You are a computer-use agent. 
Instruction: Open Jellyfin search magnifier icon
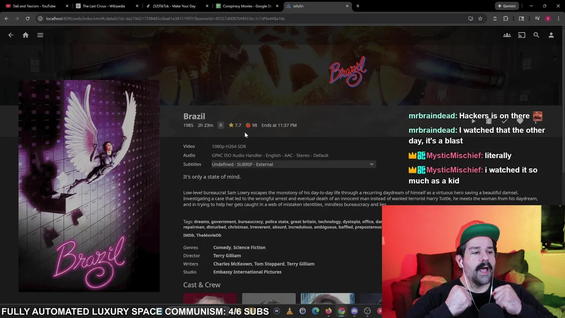(536, 35)
